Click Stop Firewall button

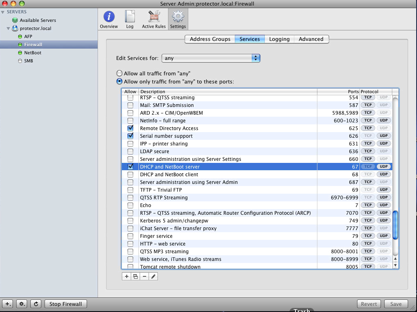click(x=66, y=304)
